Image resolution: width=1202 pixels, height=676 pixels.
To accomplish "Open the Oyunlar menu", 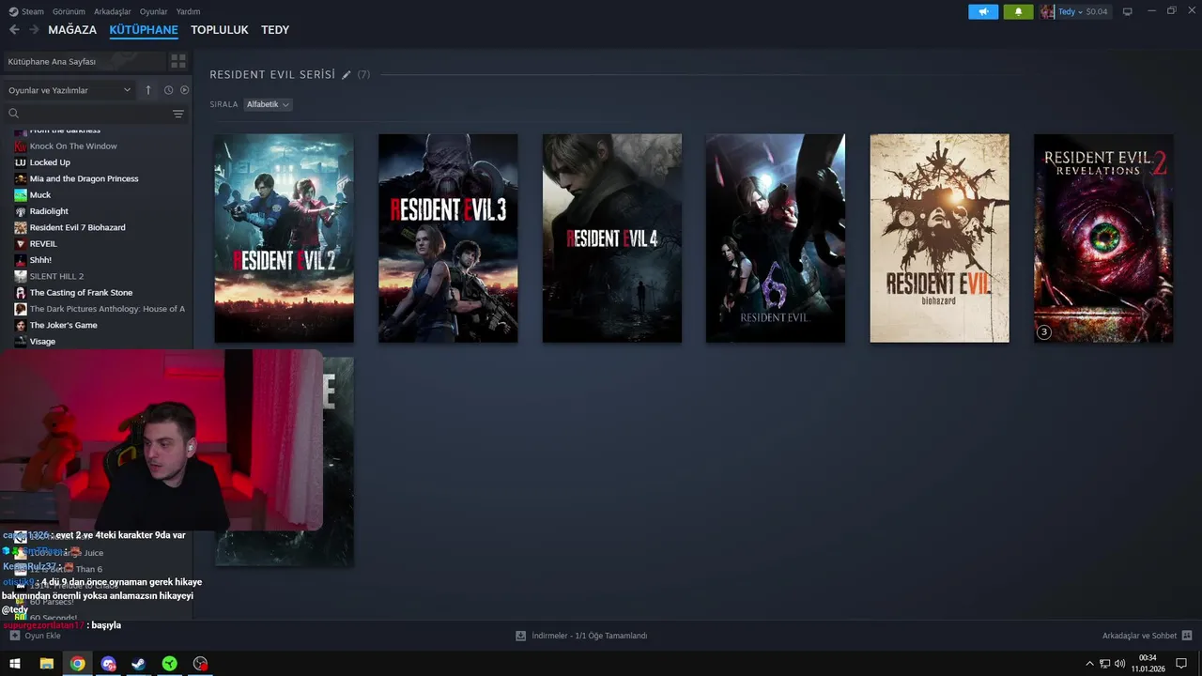I will [153, 11].
